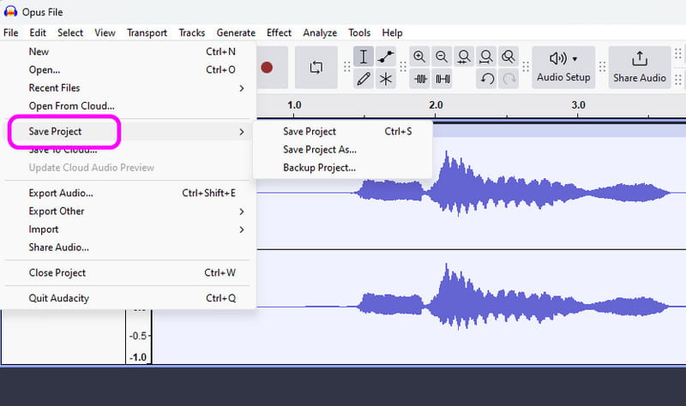
Task: Click the Zoom Out magnifier
Action: click(442, 57)
